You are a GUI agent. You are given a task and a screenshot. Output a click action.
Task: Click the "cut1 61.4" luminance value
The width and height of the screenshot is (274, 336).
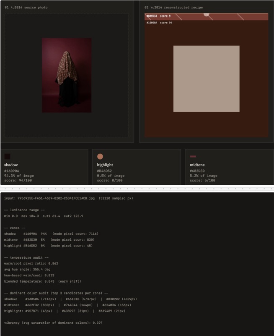tap(51, 216)
